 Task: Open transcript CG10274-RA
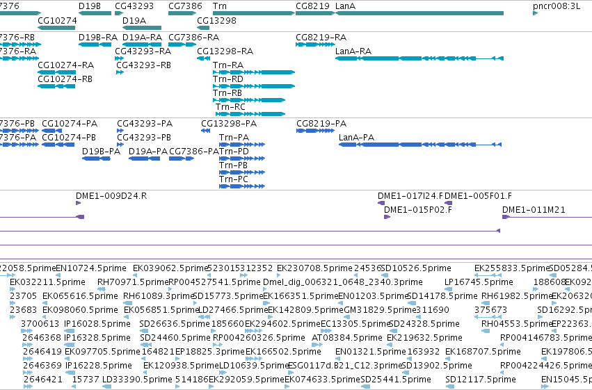tap(65, 65)
